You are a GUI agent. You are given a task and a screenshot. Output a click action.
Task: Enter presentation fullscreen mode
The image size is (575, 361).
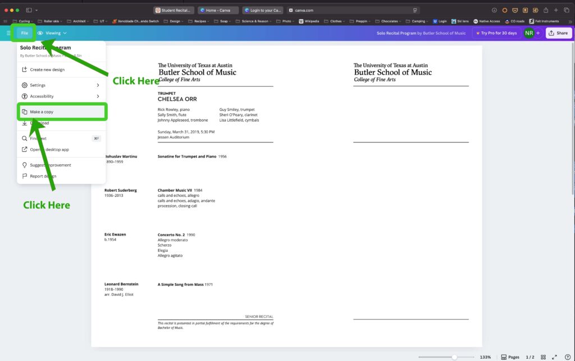555,357
